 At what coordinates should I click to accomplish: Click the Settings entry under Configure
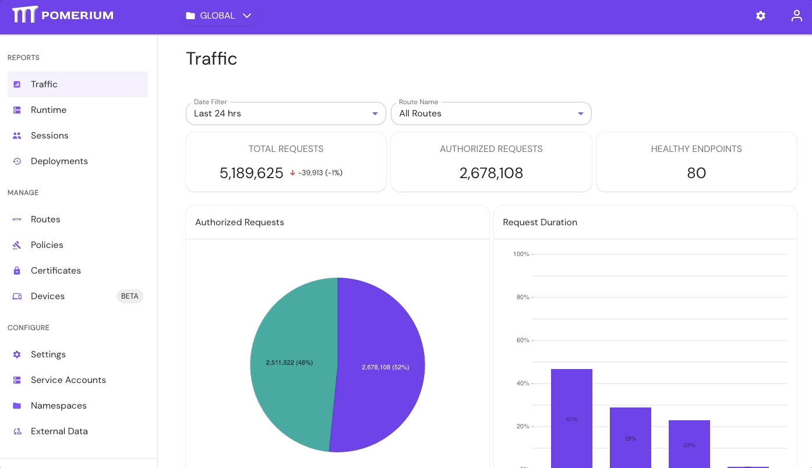(x=48, y=354)
